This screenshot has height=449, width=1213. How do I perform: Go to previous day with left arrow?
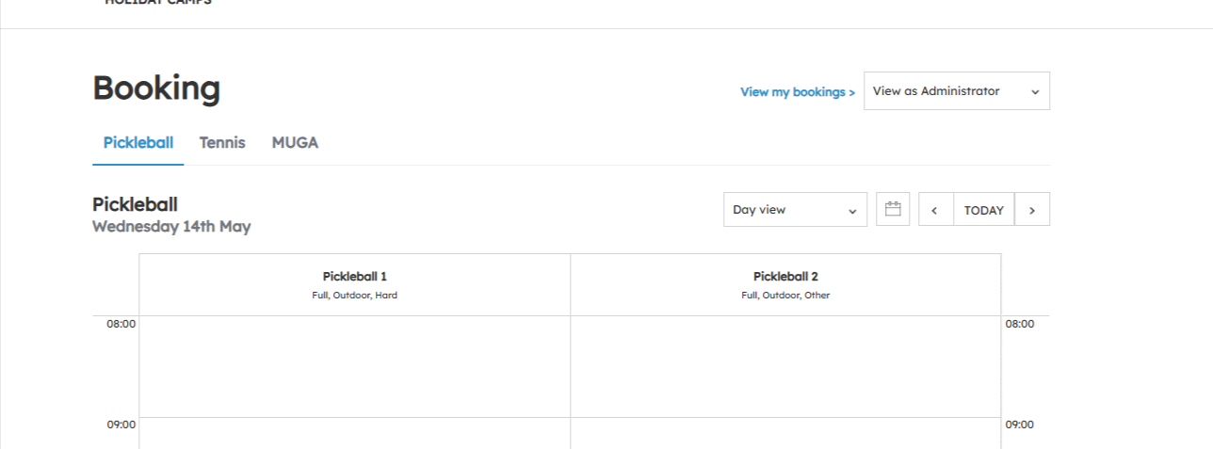click(935, 210)
